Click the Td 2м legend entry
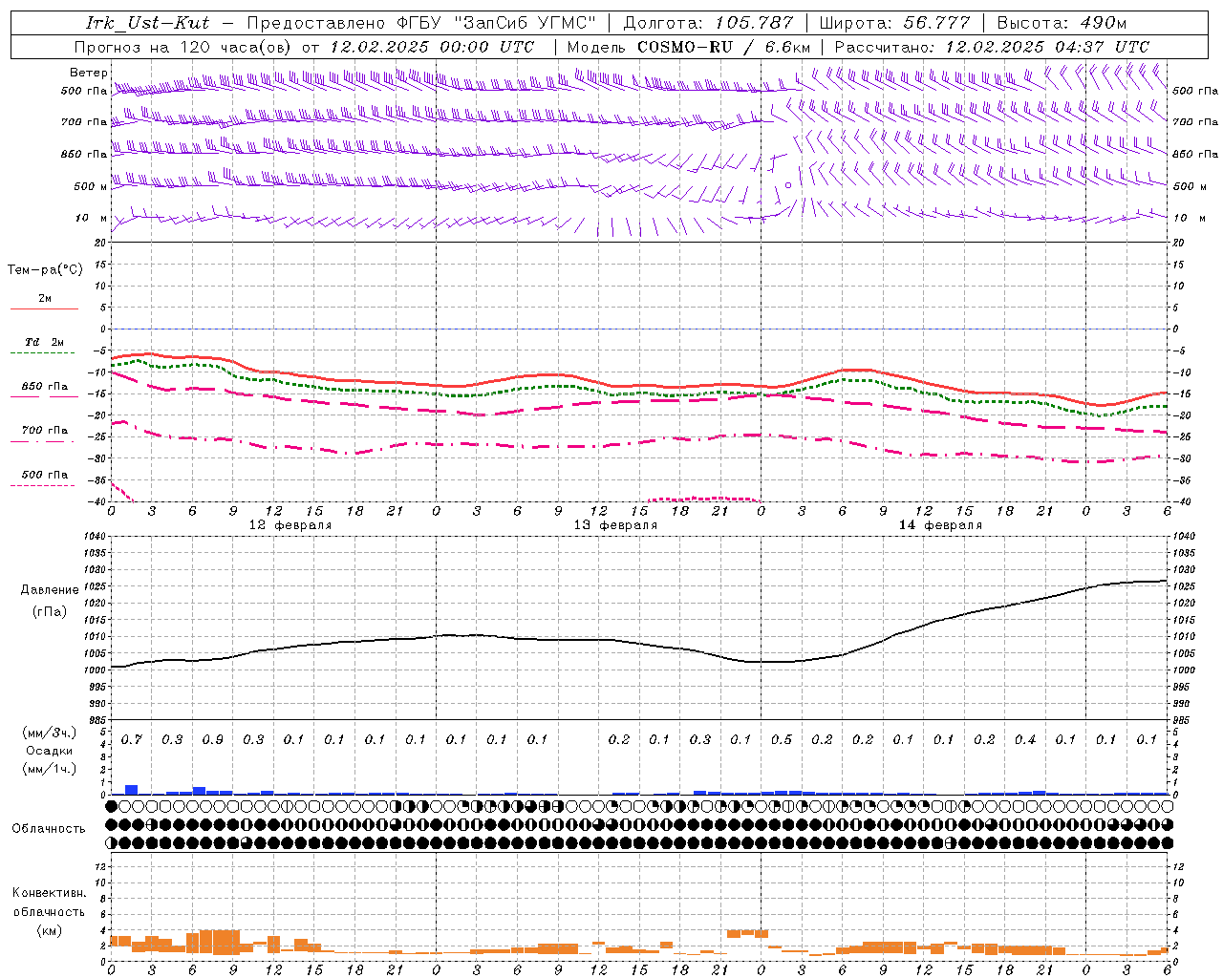This screenshot has height=978, width=1223. click(x=44, y=342)
